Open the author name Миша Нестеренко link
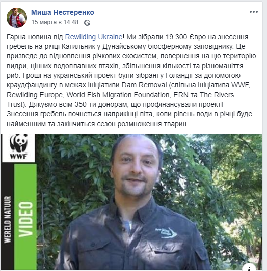The width and height of the screenshot is (267, 271). pyautogui.click(x=63, y=12)
